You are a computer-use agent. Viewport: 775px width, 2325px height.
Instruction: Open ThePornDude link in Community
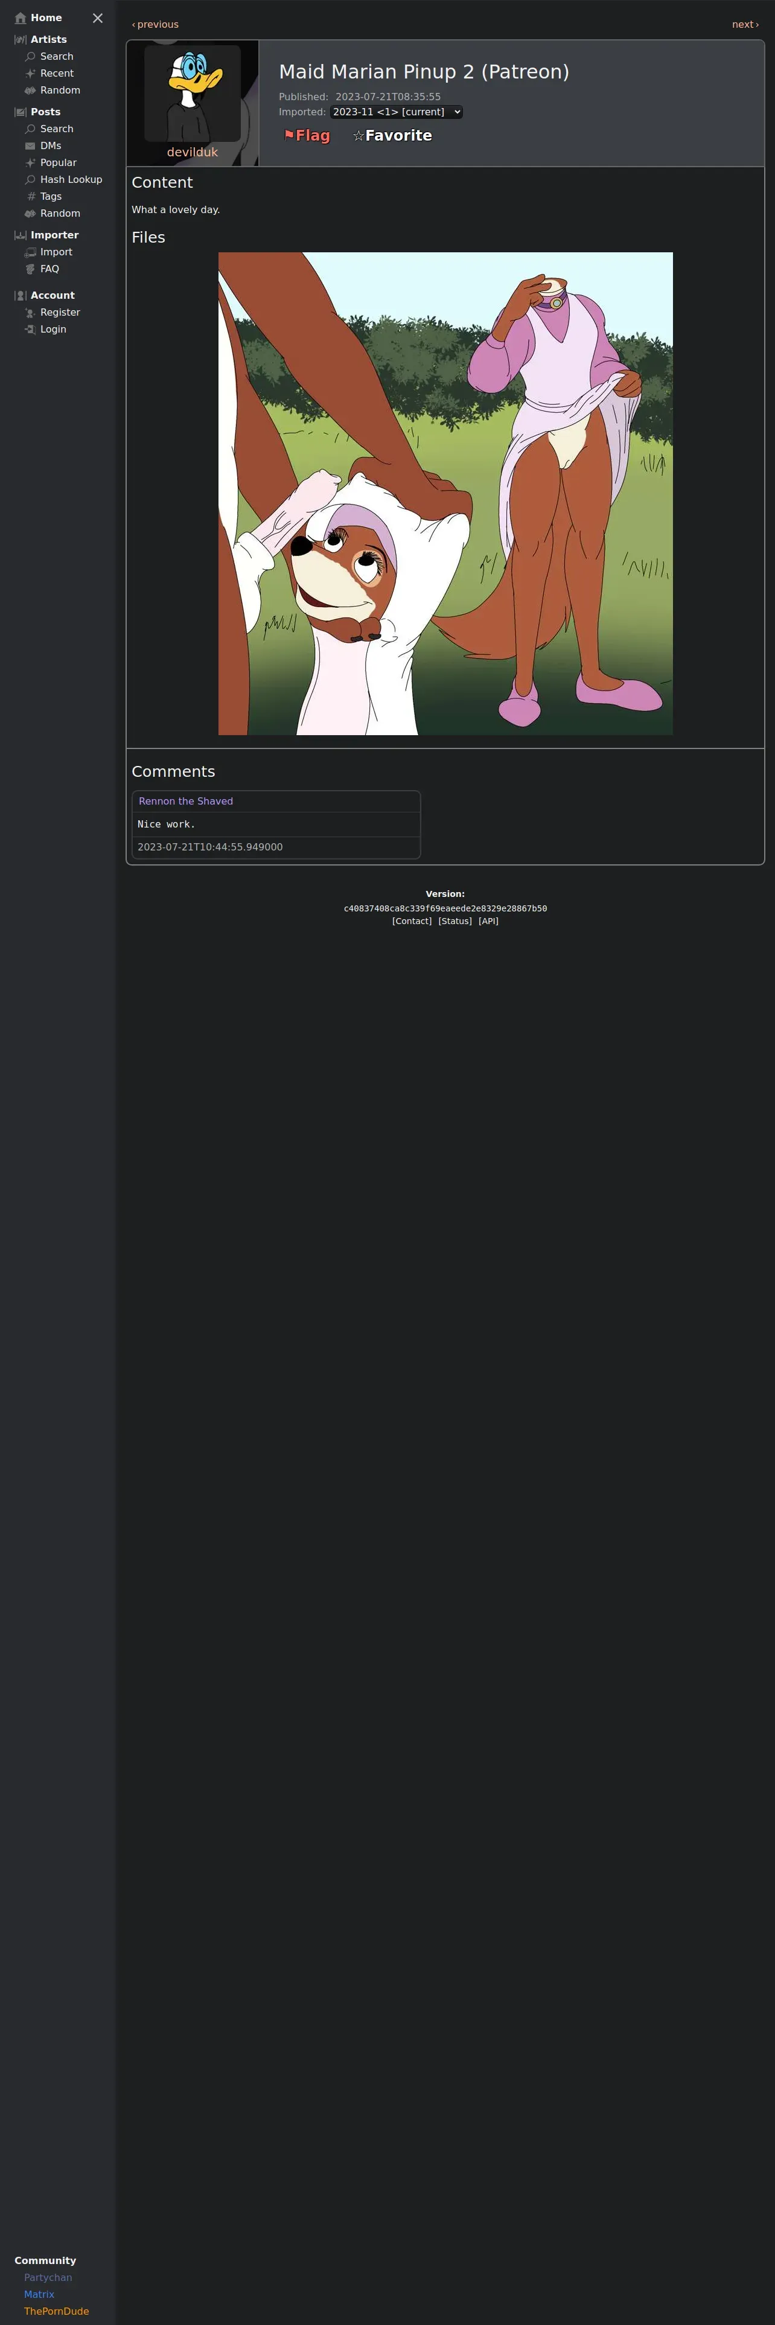click(x=57, y=2312)
